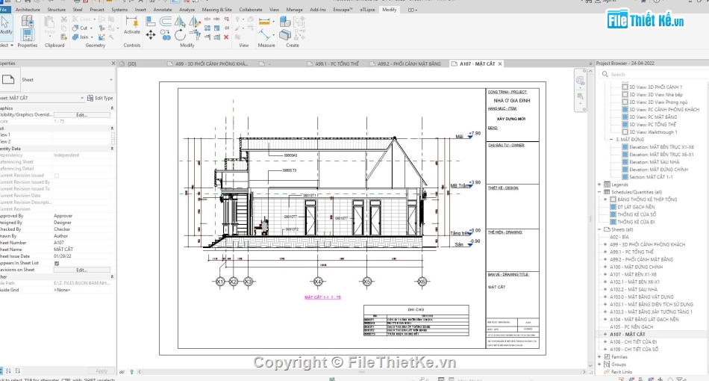The height and width of the screenshot is (381, 709).
Task: Click Edit for Revisions on Sheet
Action: [82, 270]
